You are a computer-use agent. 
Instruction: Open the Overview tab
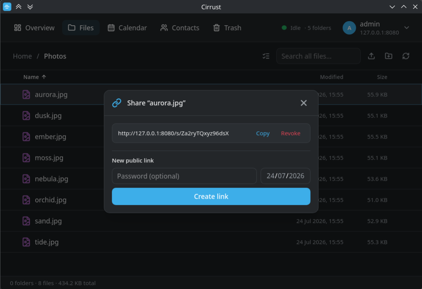[34, 28]
